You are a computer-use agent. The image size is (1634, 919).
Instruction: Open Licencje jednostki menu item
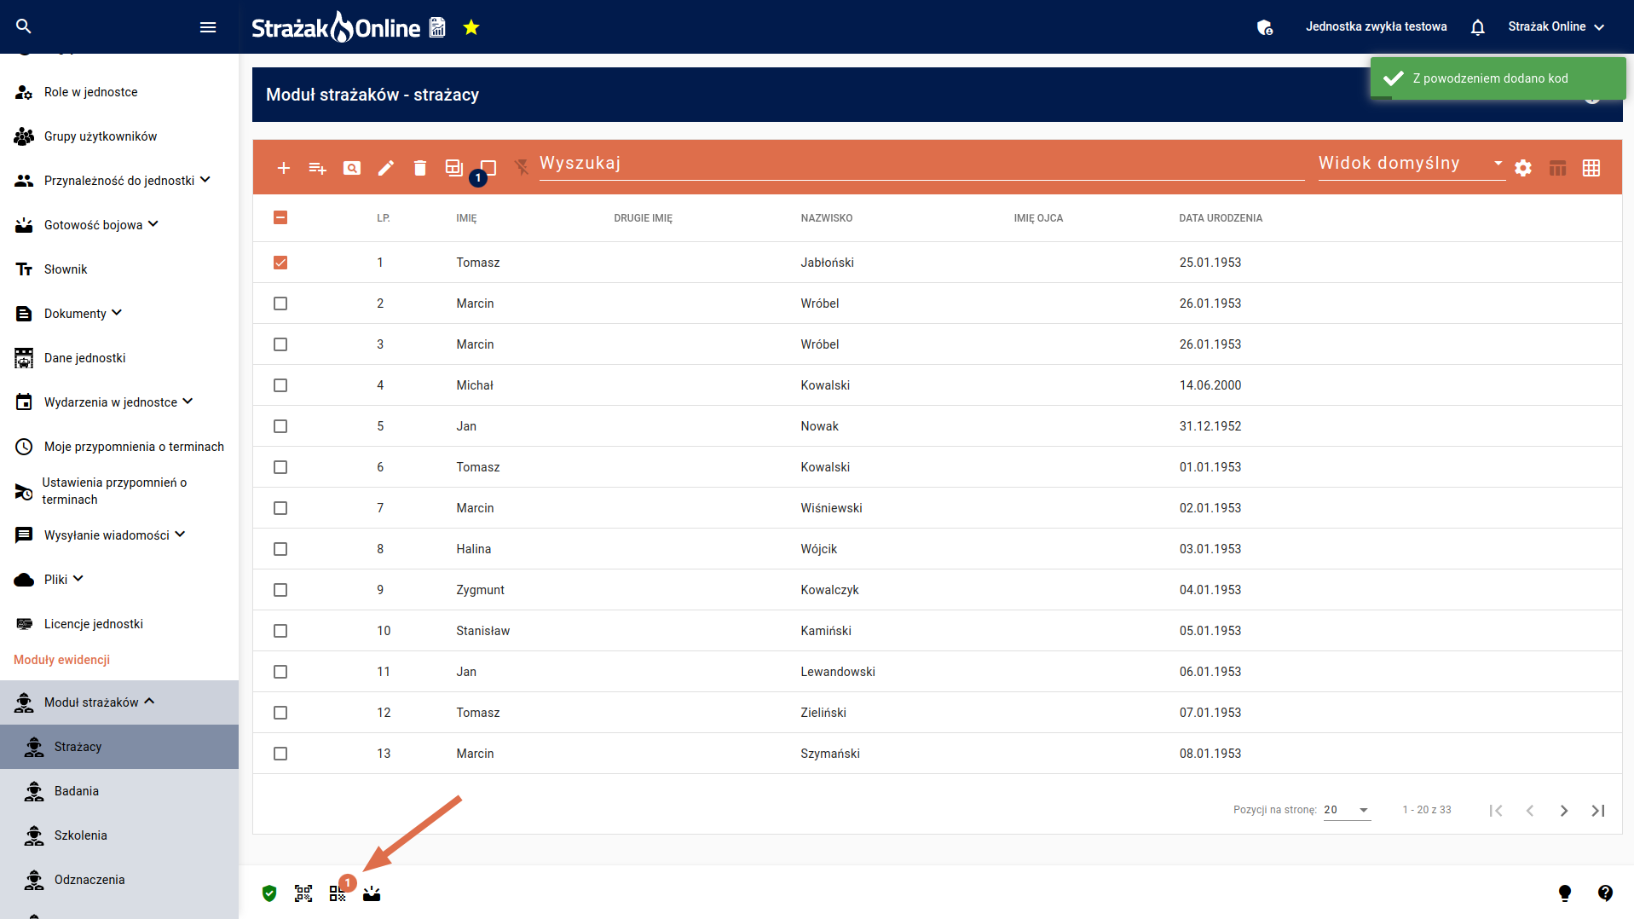[x=119, y=624]
